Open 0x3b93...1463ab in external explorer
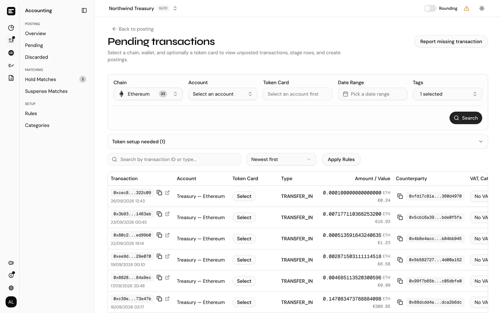The width and height of the screenshot is (501, 313). pos(167,214)
